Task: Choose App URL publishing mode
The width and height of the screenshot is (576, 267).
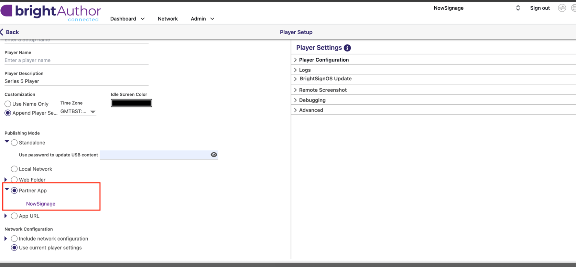Action: click(x=14, y=216)
